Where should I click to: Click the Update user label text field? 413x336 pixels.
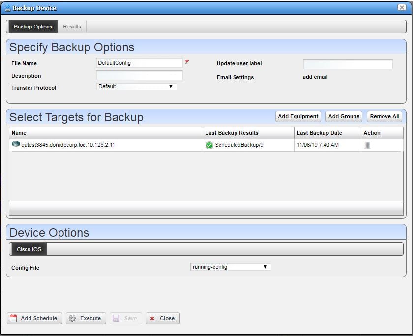(348, 64)
